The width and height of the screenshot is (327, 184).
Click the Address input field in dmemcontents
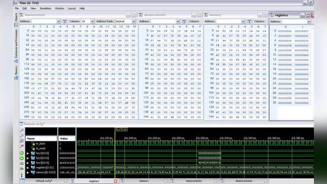coord(163,21)
